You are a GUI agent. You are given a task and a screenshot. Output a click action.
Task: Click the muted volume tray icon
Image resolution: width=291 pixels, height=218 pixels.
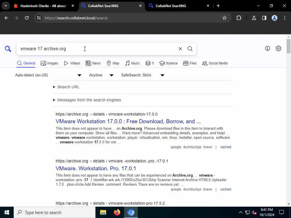click(254, 212)
